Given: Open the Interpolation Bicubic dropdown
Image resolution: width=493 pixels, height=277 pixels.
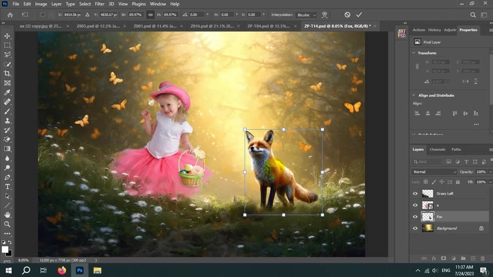Looking at the screenshot, I should tap(307, 15).
